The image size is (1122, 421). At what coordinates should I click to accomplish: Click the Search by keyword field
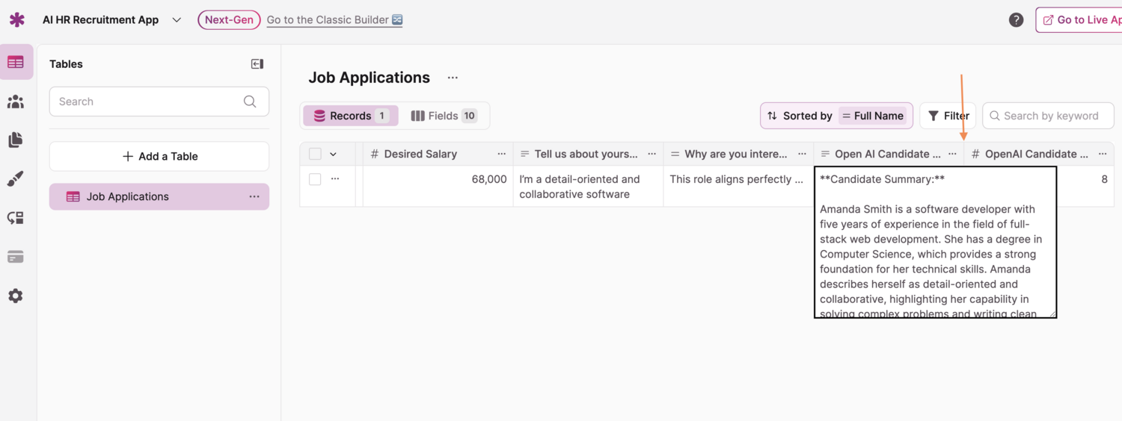click(1050, 116)
